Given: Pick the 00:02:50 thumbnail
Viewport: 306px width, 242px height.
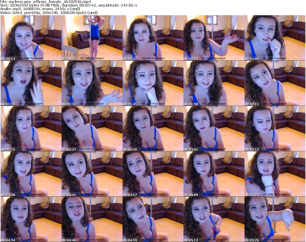Looking at the screenshot, I should pos(153,129).
